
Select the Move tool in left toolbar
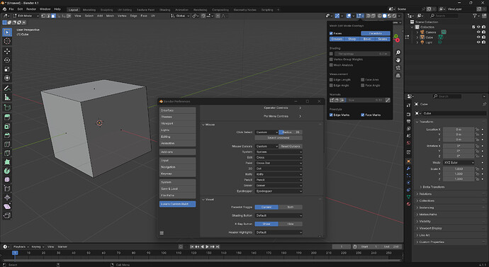tap(7, 51)
